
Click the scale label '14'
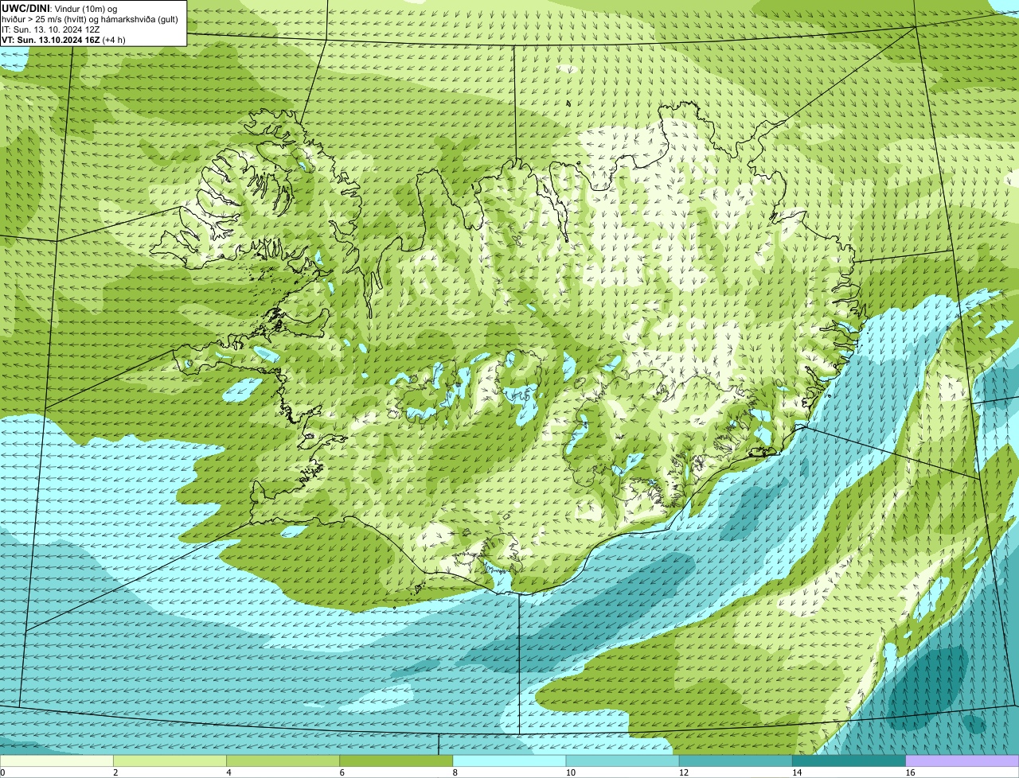(x=797, y=772)
